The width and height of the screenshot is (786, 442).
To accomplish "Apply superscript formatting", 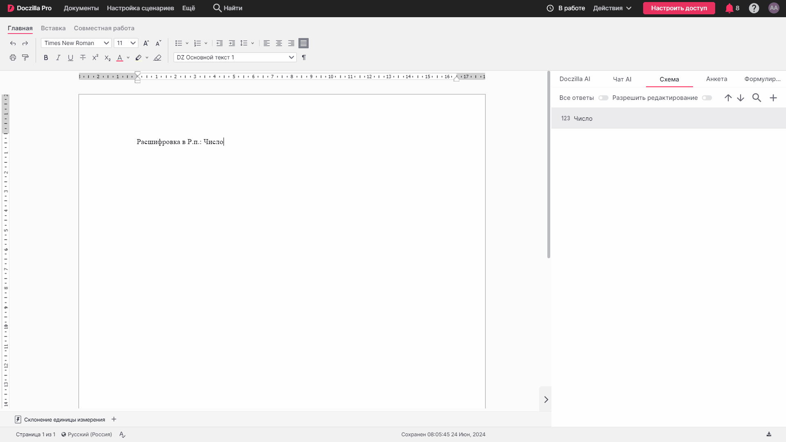I will click(95, 58).
